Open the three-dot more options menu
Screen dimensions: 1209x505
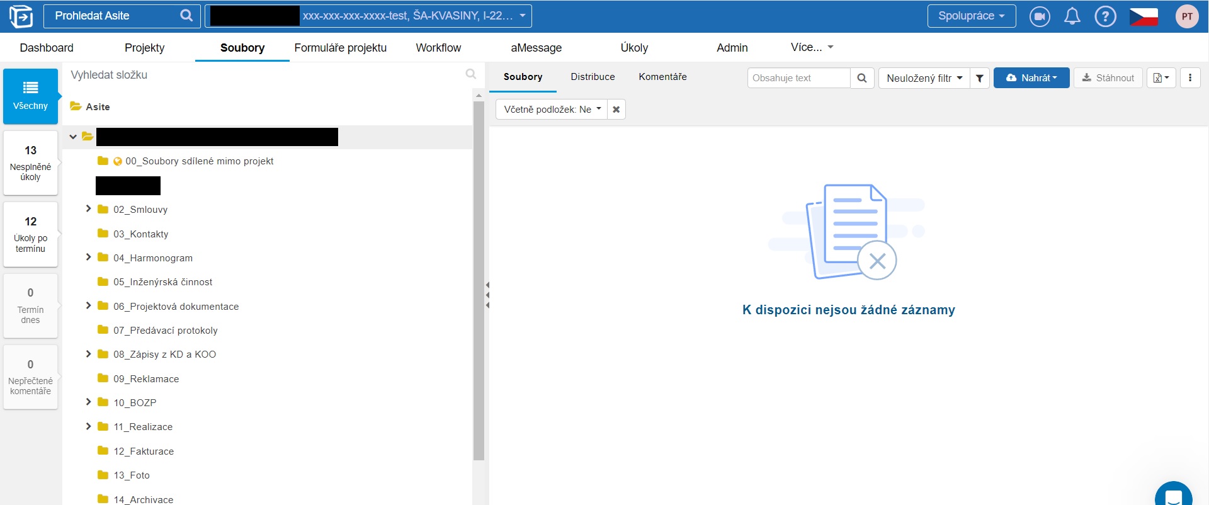pos(1189,78)
